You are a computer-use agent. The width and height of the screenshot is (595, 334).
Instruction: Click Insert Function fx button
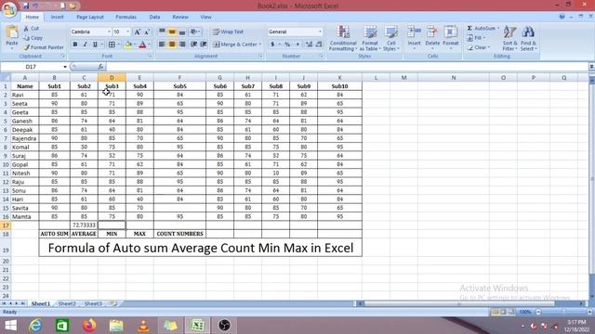[100, 67]
